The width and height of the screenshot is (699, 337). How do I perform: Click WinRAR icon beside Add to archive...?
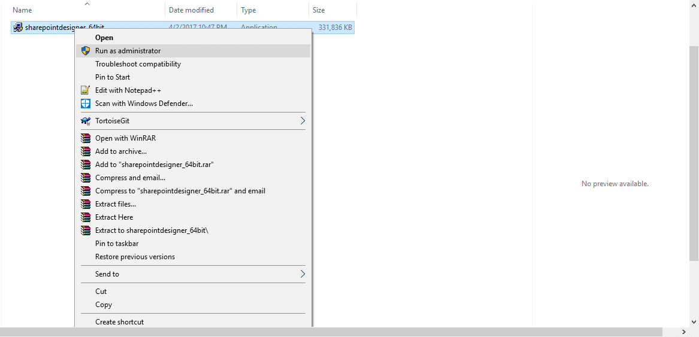point(86,151)
